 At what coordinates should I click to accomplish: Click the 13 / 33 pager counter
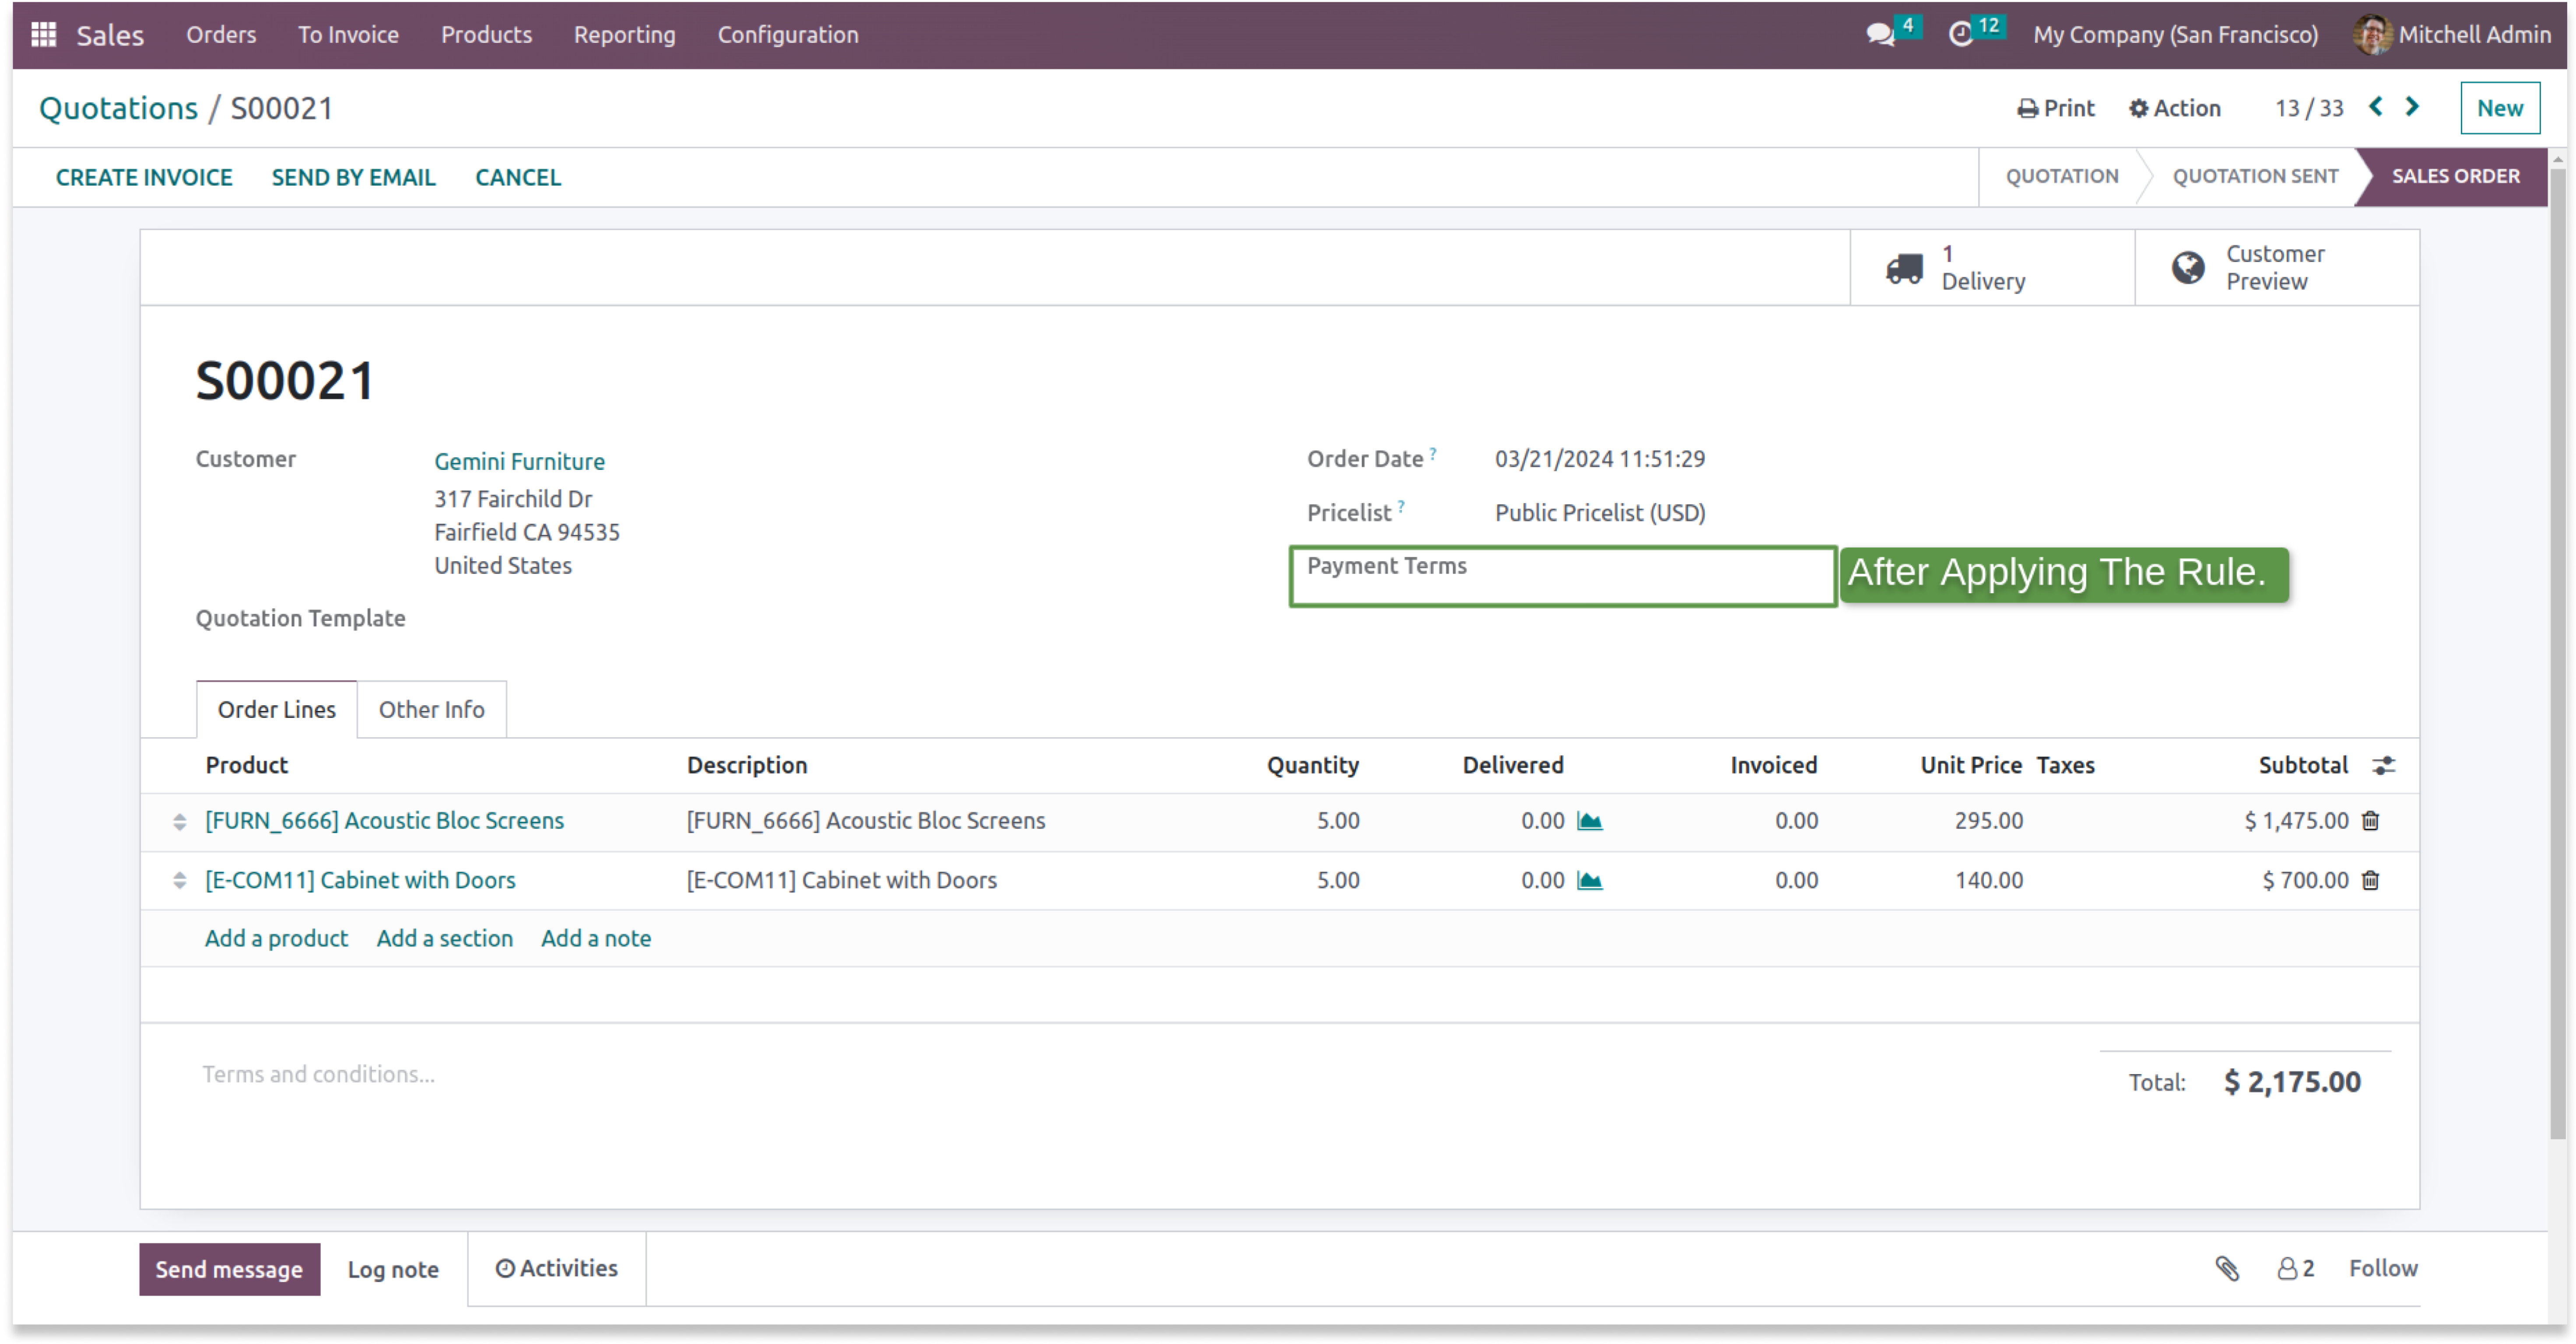coord(2309,108)
